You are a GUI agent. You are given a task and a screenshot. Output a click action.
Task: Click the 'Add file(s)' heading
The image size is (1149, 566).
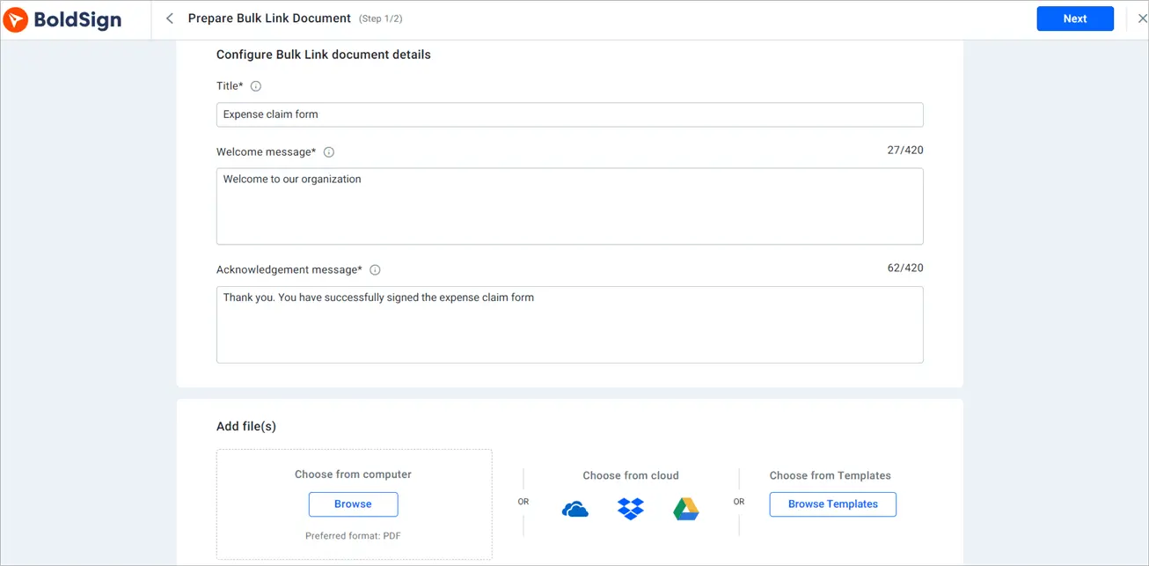pyautogui.click(x=246, y=427)
